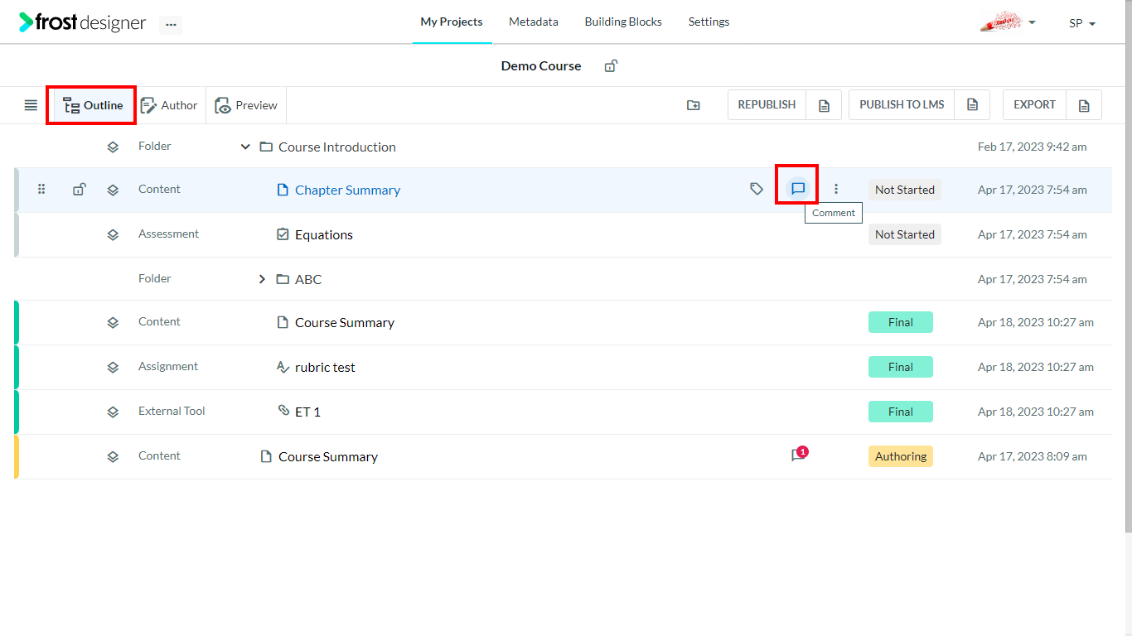Open the document icon beside EXPORT
Screen dimensions: 1132x636
click(x=1084, y=105)
